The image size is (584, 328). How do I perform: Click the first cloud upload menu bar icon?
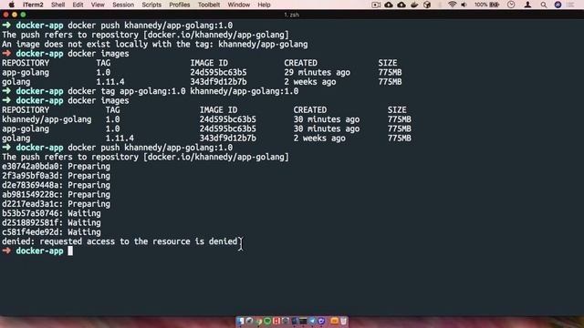[x=389, y=5]
